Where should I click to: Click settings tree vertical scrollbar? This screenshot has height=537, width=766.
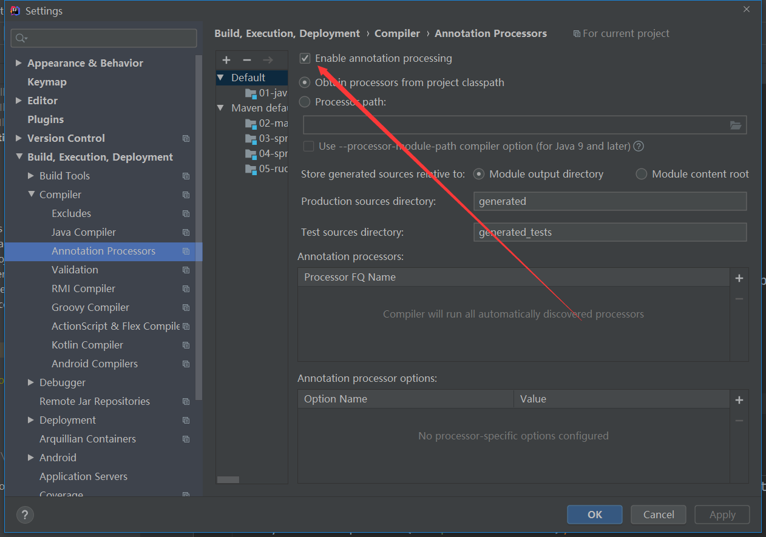pyautogui.click(x=198, y=227)
